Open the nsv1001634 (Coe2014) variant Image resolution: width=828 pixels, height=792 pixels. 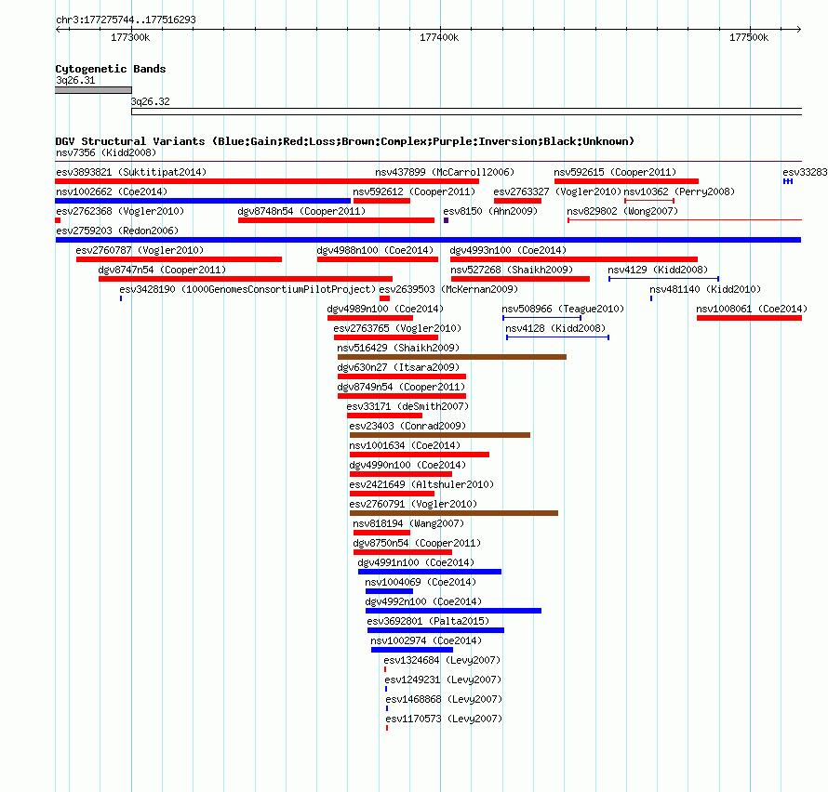point(405,445)
